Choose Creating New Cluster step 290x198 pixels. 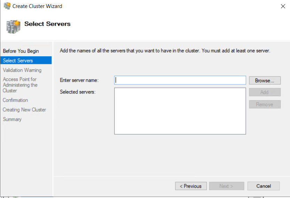coord(24,110)
